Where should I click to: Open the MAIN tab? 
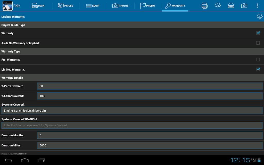[x=38, y=6]
